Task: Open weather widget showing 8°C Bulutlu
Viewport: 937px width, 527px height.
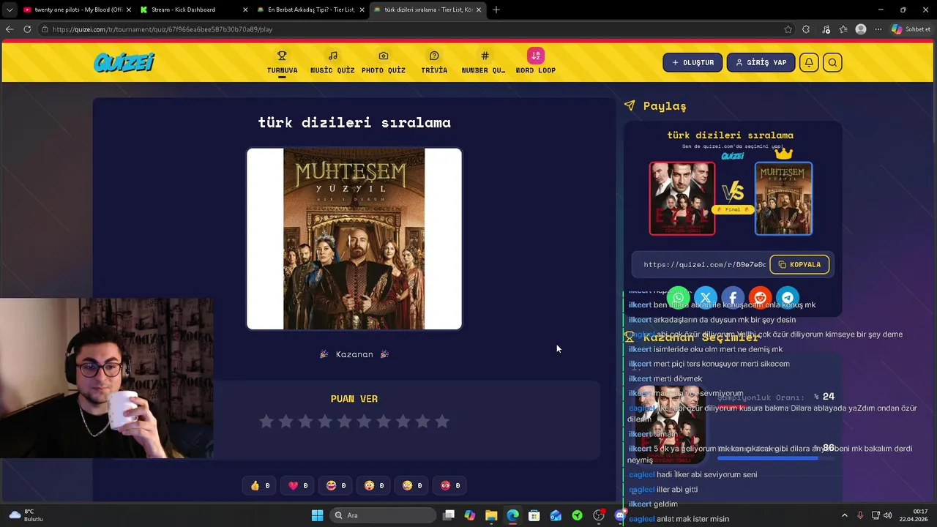Action: [26, 515]
